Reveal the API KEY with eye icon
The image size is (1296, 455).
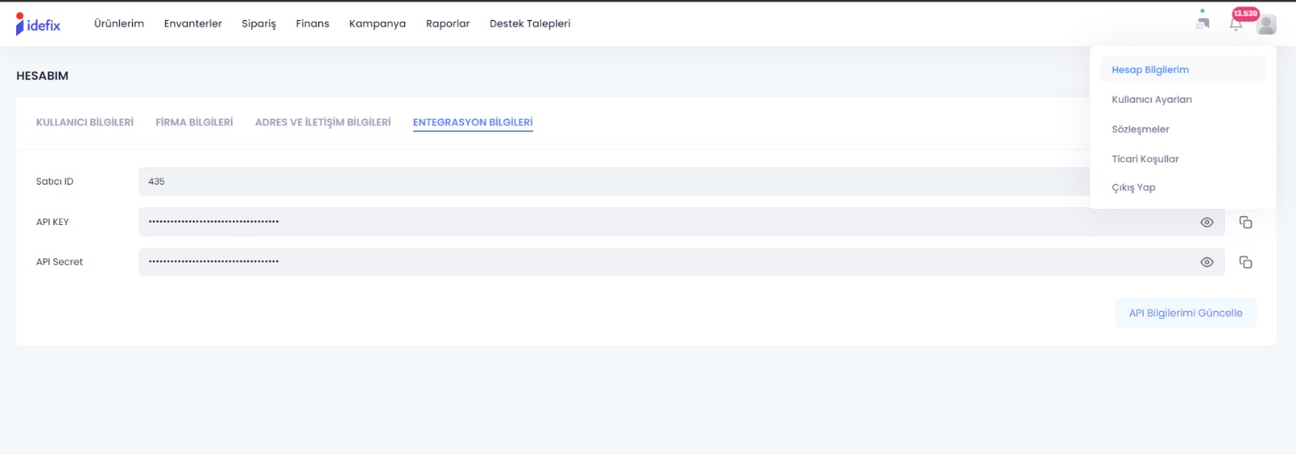1207,222
